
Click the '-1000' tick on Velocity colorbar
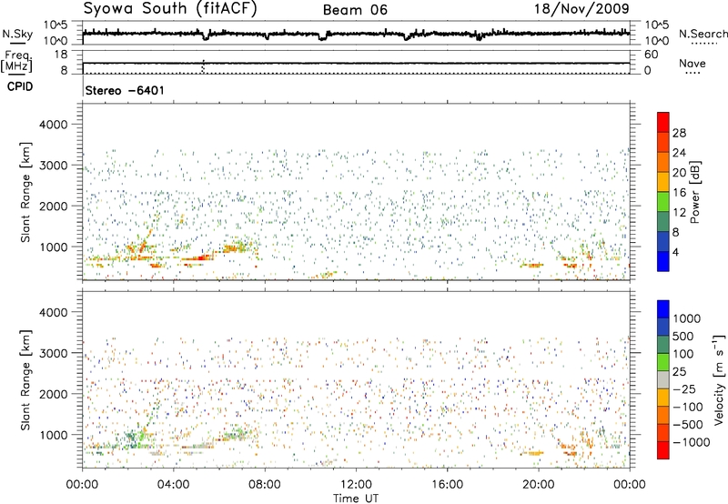click(x=692, y=442)
